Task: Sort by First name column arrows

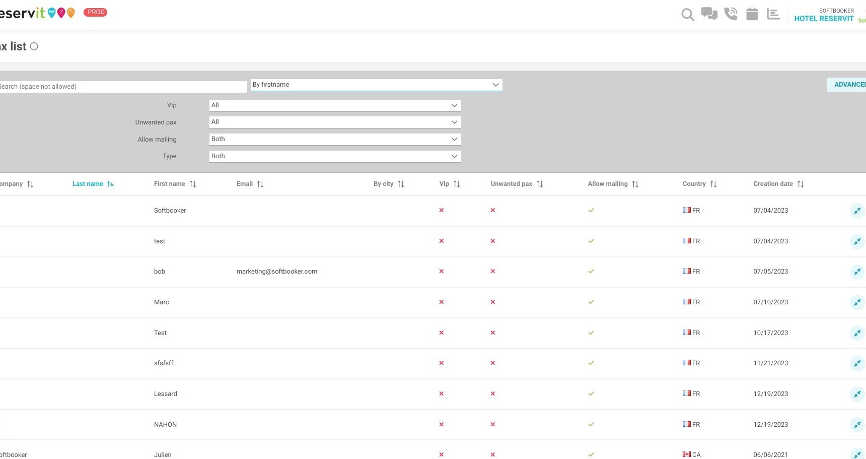Action: 193,184
